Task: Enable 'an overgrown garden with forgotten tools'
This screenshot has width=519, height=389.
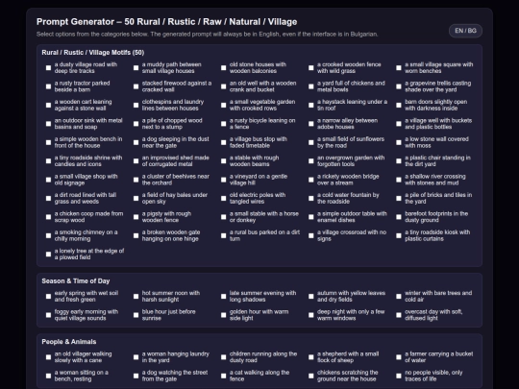Action: (x=311, y=161)
